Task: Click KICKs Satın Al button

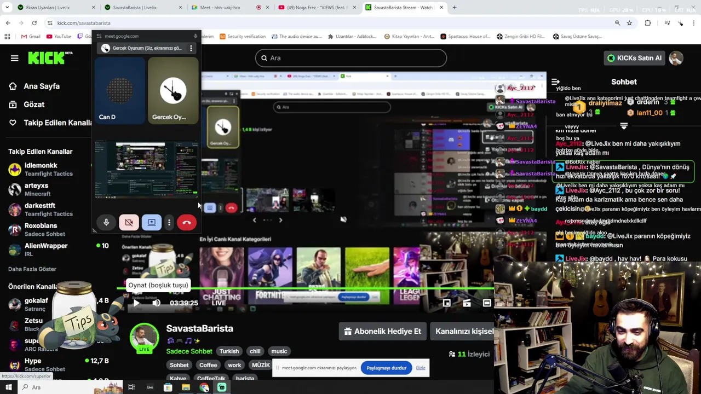Action: 634,58
